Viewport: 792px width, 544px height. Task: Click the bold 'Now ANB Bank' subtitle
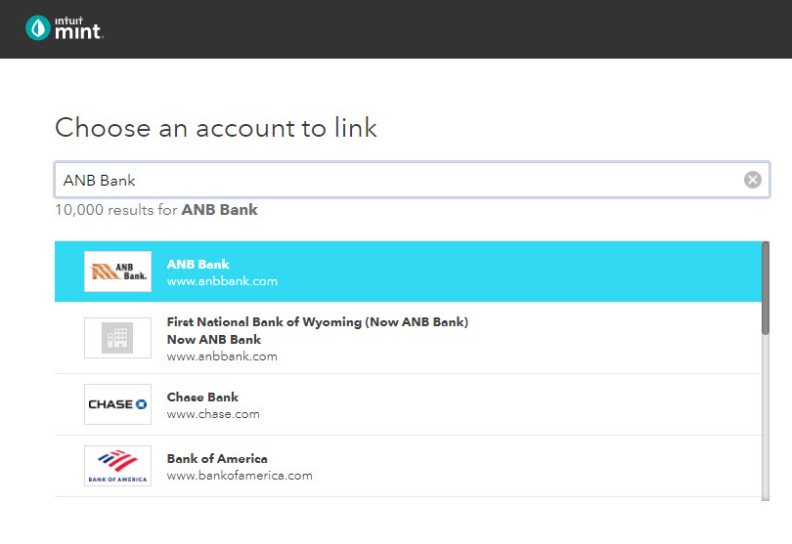point(214,339)
